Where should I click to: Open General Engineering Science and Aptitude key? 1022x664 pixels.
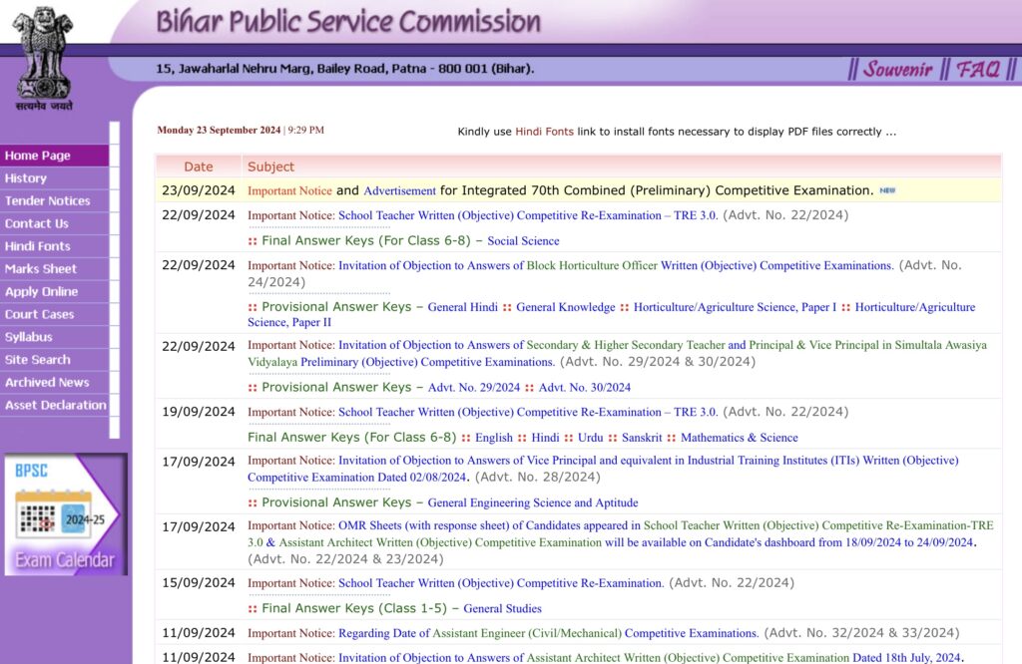point(533,502)
